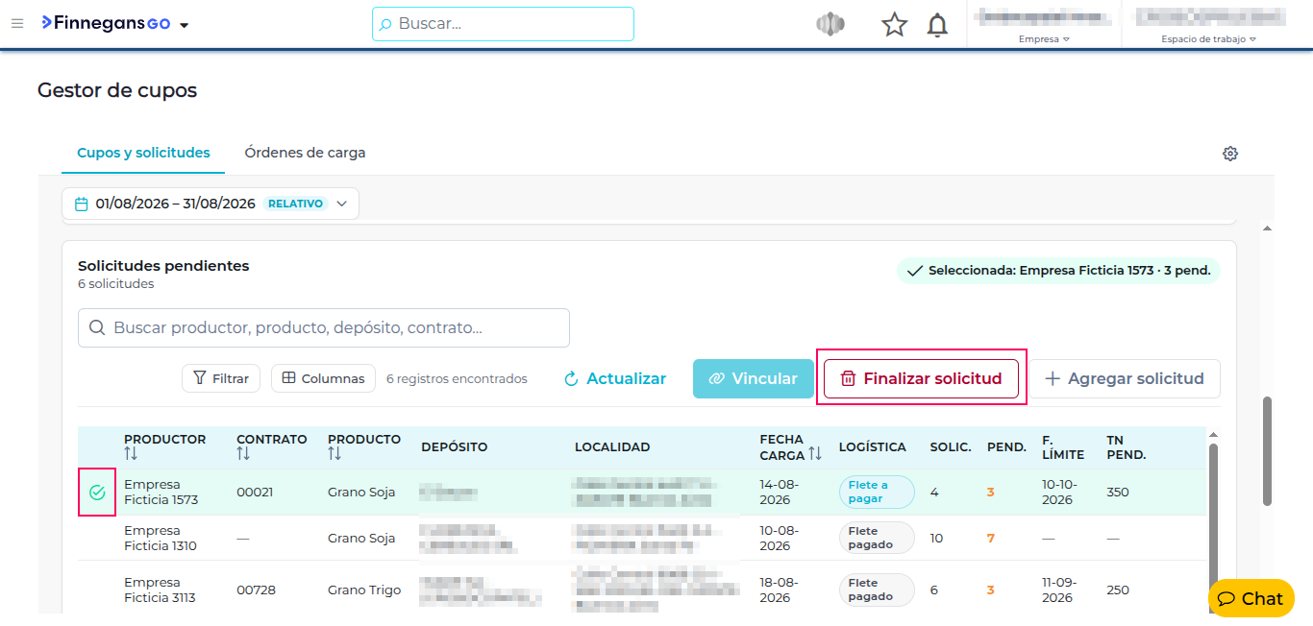Click the page's vertical scrollbar thumb
Screen dimensions: 1313x626
(1267, 451)
